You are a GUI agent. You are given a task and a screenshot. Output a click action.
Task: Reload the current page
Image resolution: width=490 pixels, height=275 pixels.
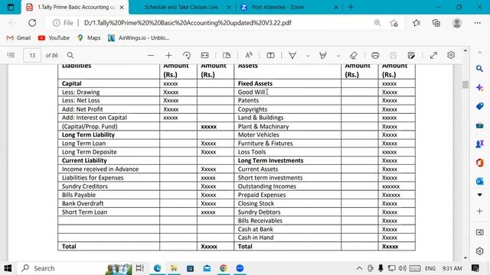32,23
